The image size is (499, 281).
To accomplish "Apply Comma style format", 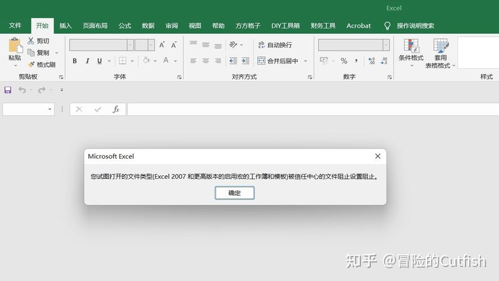I will [356, 61].
